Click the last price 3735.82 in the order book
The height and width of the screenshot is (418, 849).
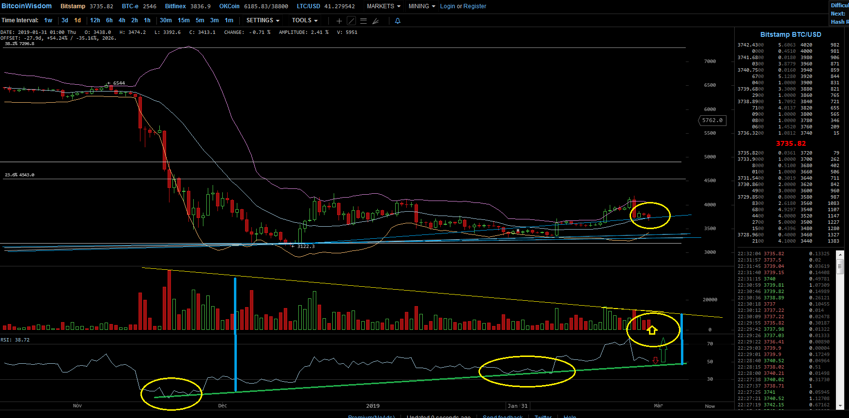pyautogui.click(x=791, y=144)
